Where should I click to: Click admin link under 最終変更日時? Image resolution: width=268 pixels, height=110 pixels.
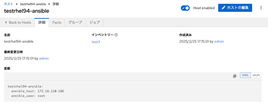coord(44,58)
